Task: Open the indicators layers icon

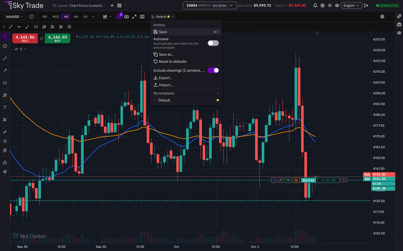Action: pyautogui.click(x=119, y=16)
